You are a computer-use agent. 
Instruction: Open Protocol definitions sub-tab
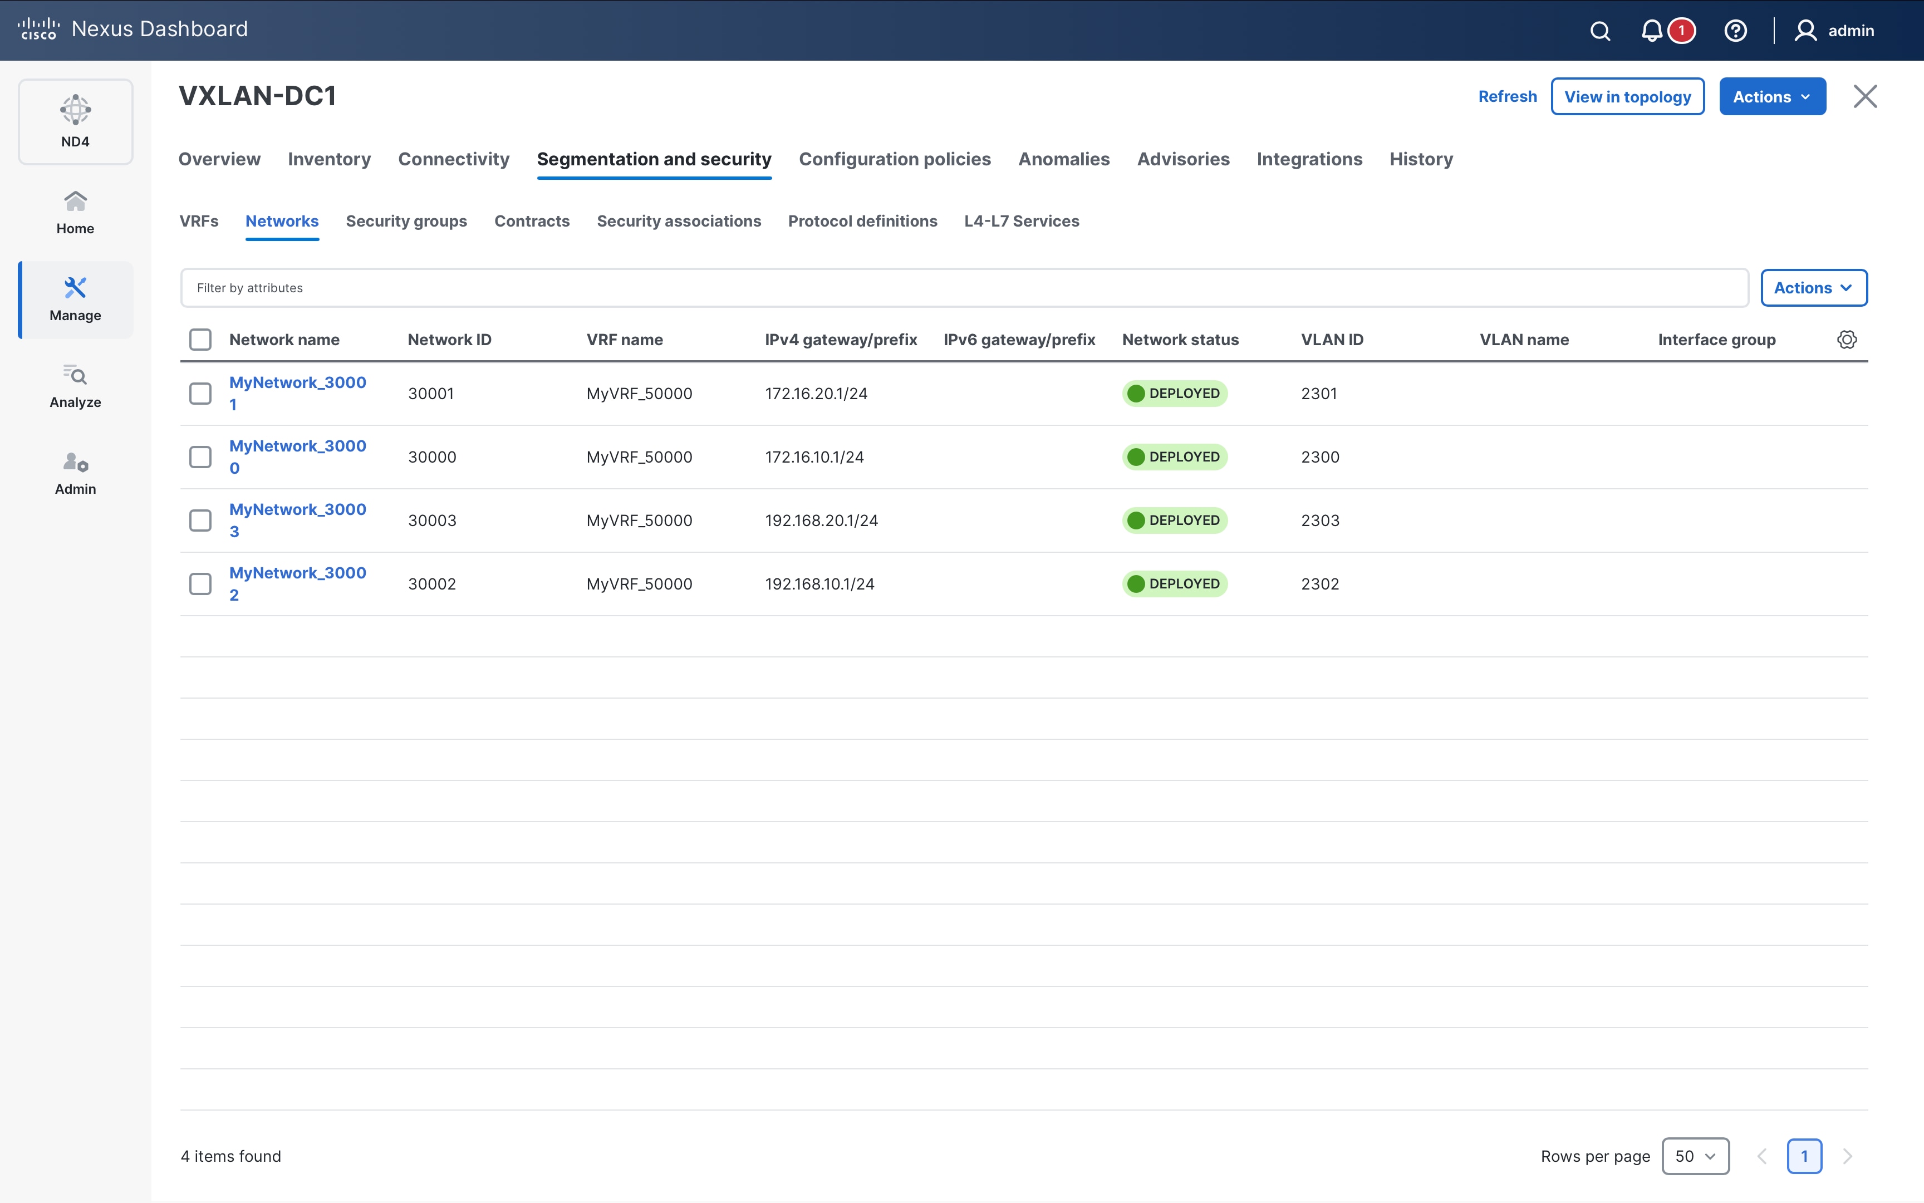862,221
